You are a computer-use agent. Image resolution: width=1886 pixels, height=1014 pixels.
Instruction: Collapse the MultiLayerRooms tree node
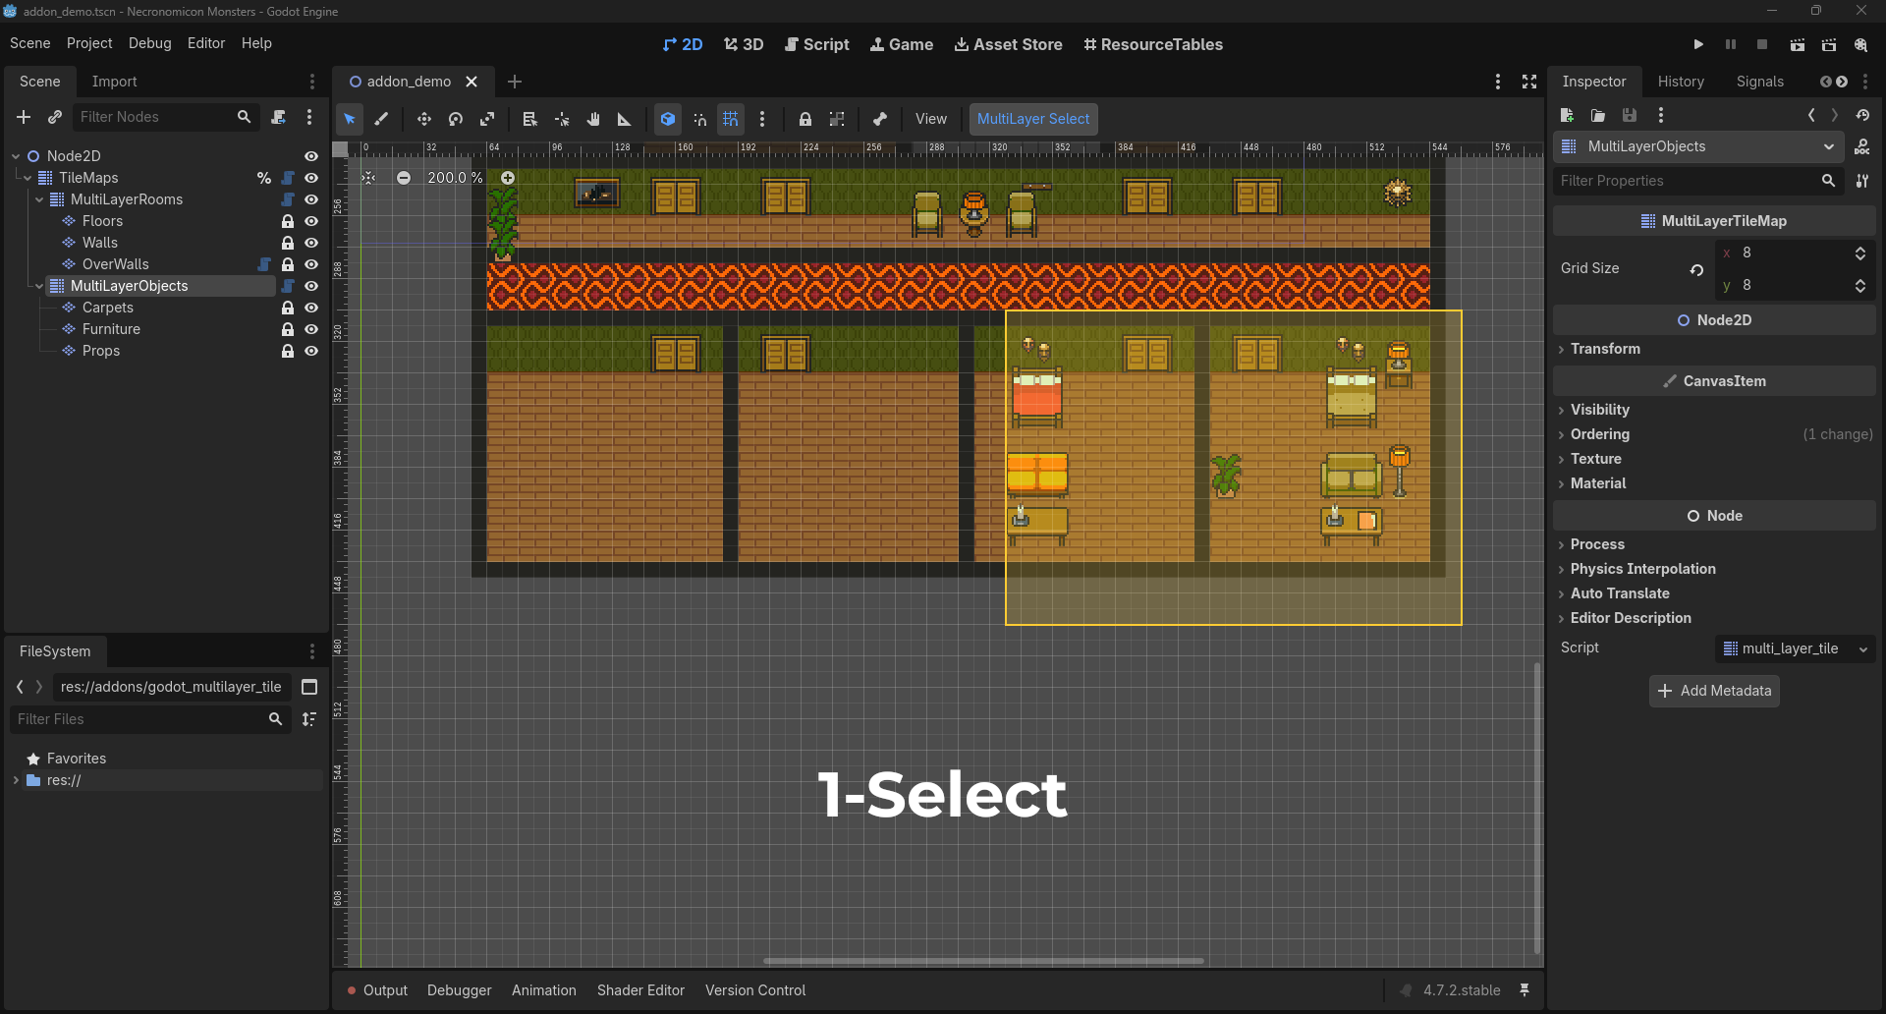point(39,199)
